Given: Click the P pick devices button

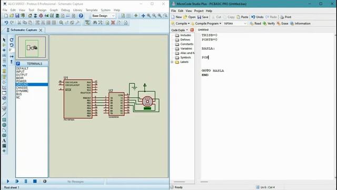Looking at the screenshot, I should pyautogui.click(x=18, y=63).
